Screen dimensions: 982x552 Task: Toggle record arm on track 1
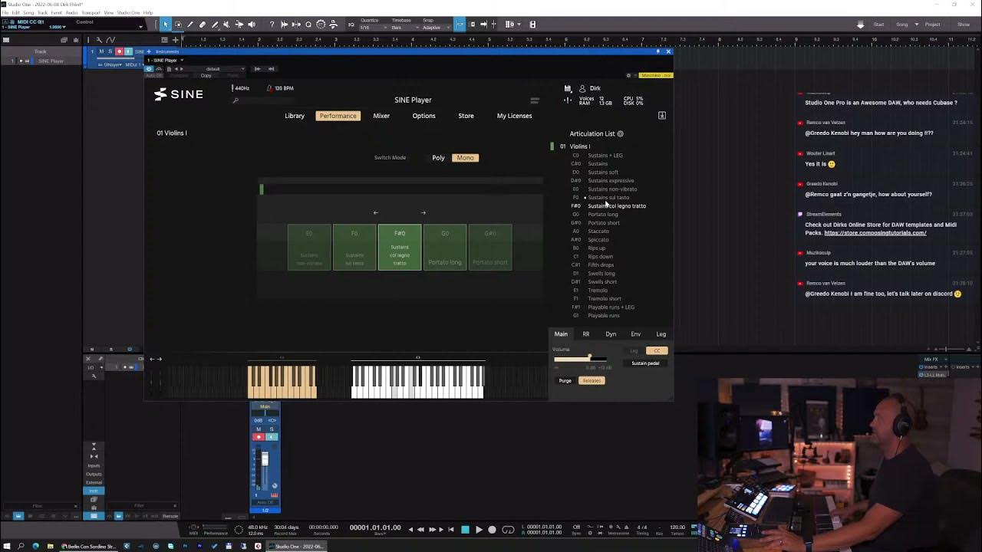(119, 51)
